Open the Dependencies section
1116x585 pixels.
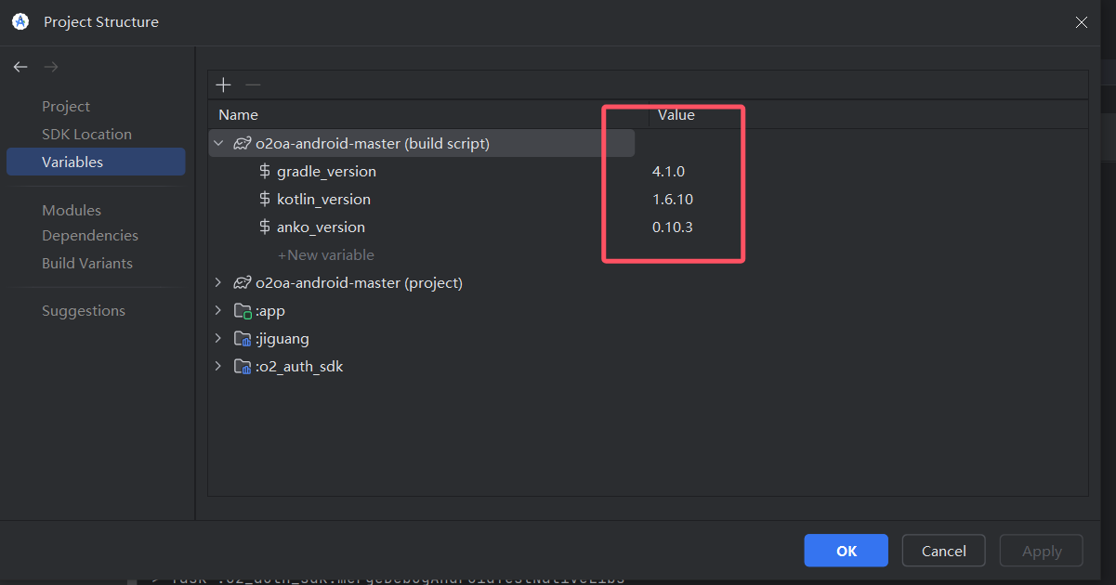click(x=90, y=236)
